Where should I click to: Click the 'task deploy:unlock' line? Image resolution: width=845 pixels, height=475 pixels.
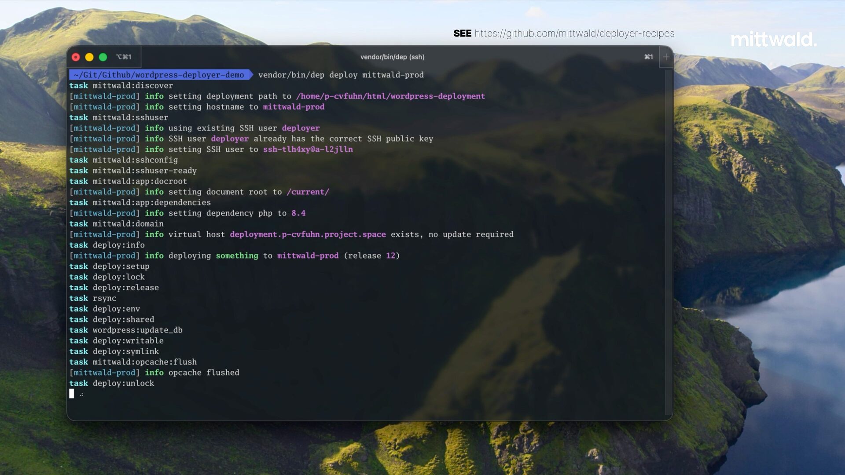tap(112, 384)
